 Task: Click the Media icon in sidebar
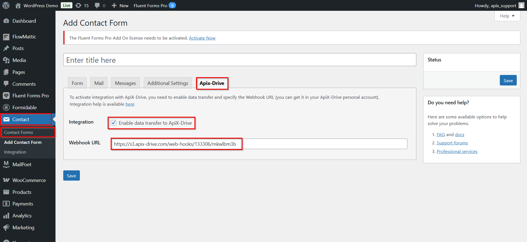point(6,60)
